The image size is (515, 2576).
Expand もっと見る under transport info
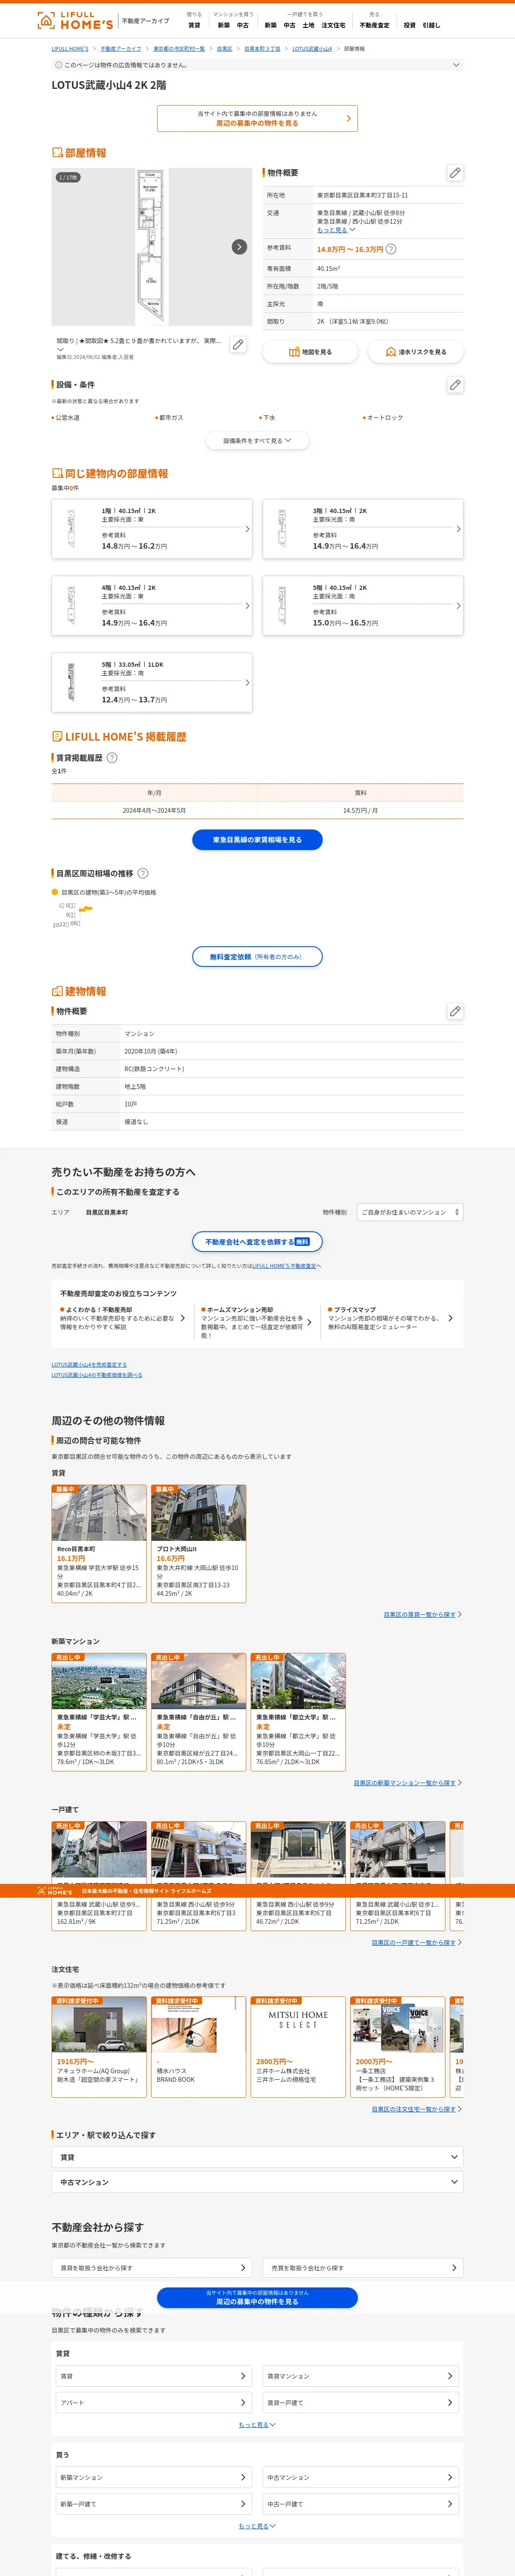click(x=336, y=230)
